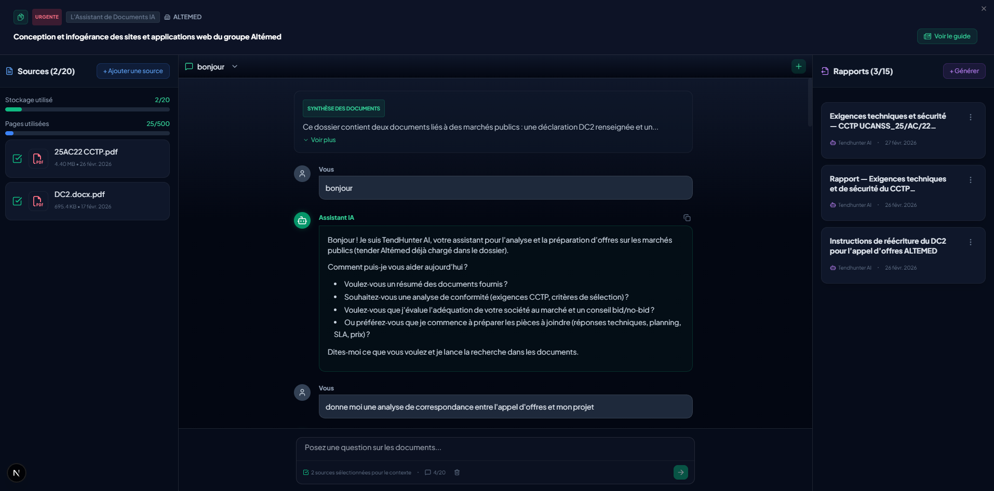The image size is (994, 491).
Task: Toggle the DC2.docx.pdf source checkbox
Action: click(x=17, y=201)
